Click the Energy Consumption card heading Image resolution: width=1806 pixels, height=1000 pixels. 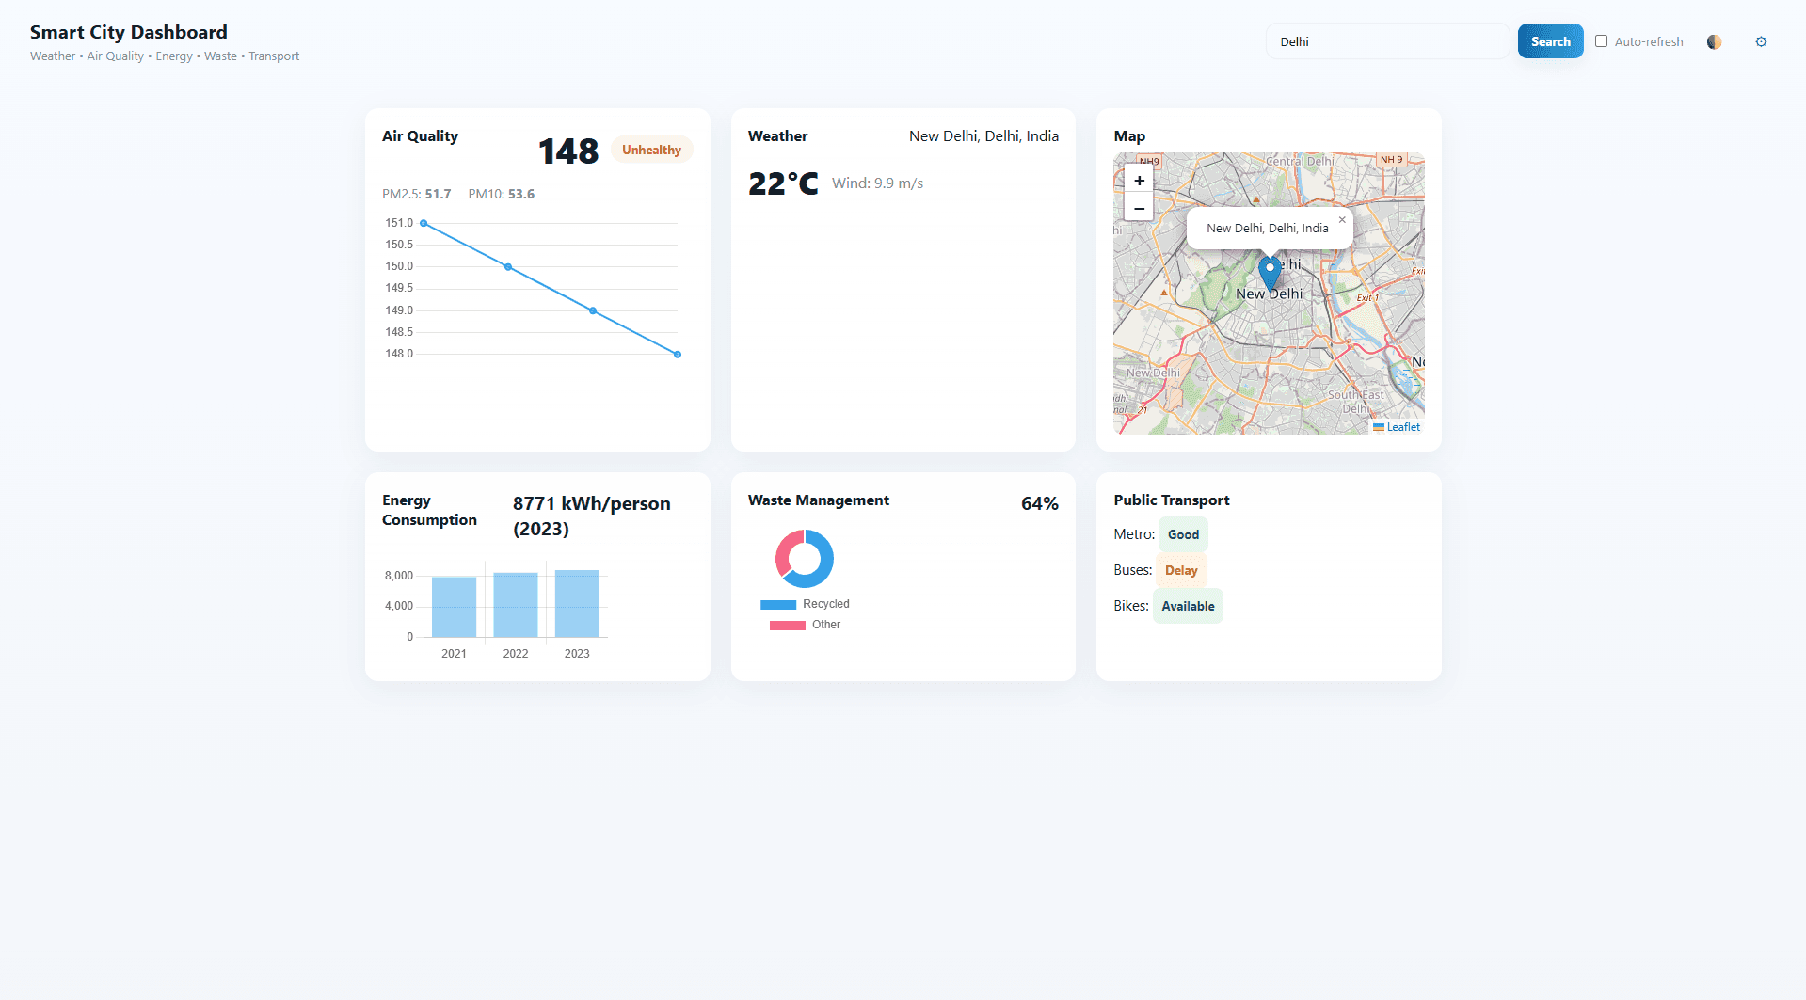pos(429,510)
